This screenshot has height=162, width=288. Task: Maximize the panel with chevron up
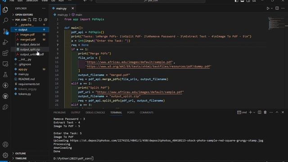(x=277, y=112)
